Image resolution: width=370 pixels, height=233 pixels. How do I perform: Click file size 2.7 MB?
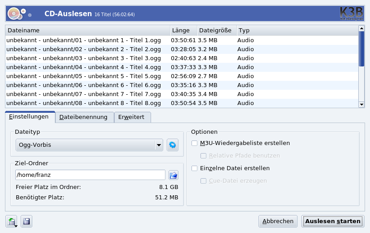pos(208,76)
